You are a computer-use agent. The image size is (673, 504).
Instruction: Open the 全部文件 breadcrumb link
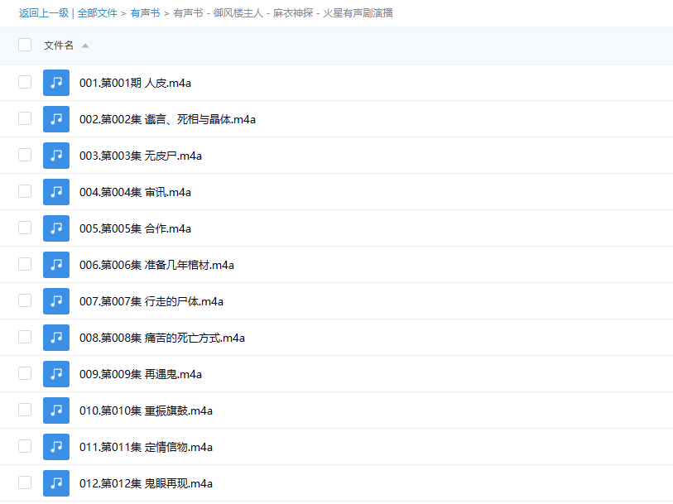pyautogui.click(x=98, y=13)
